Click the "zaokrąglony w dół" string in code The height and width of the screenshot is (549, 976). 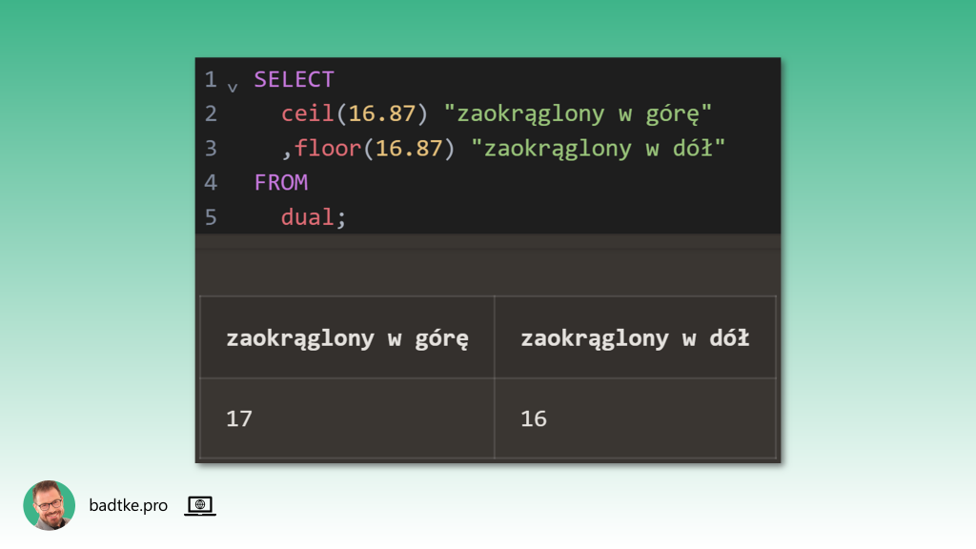(x=599, y=148)
